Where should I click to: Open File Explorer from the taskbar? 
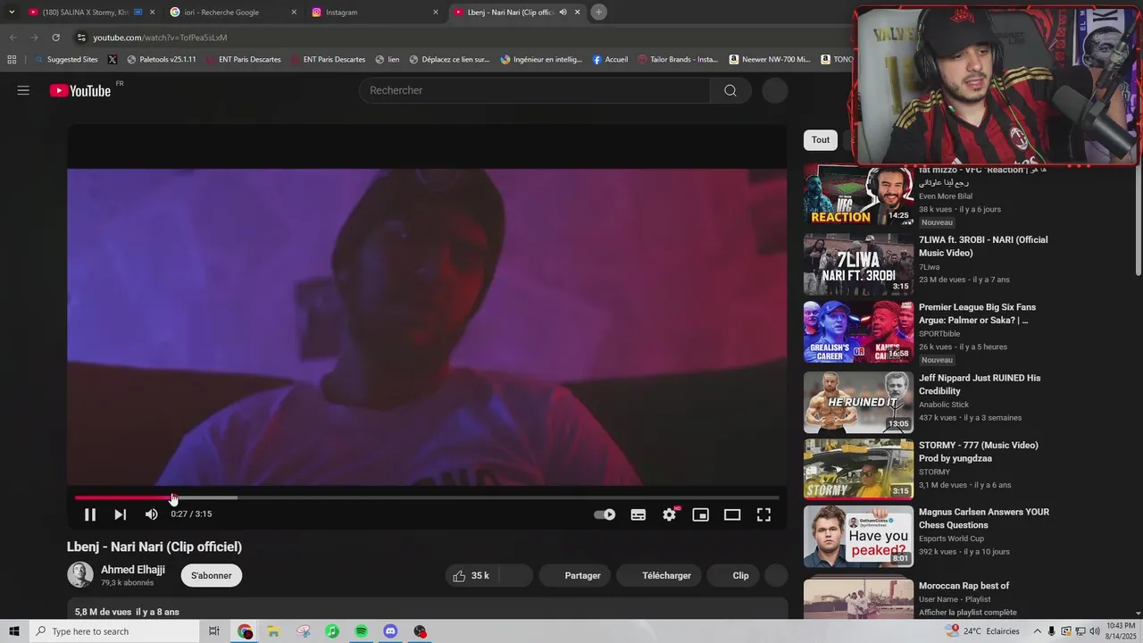pyautogui.click(x=273, y=631)
